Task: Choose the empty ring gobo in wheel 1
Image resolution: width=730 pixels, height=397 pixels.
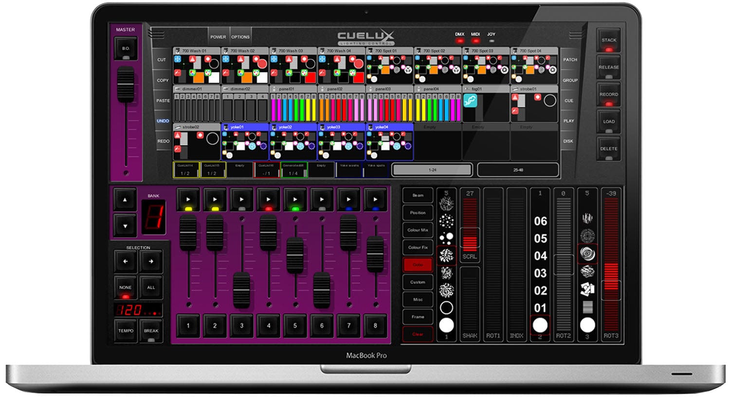Action: [x=446, y=307]
